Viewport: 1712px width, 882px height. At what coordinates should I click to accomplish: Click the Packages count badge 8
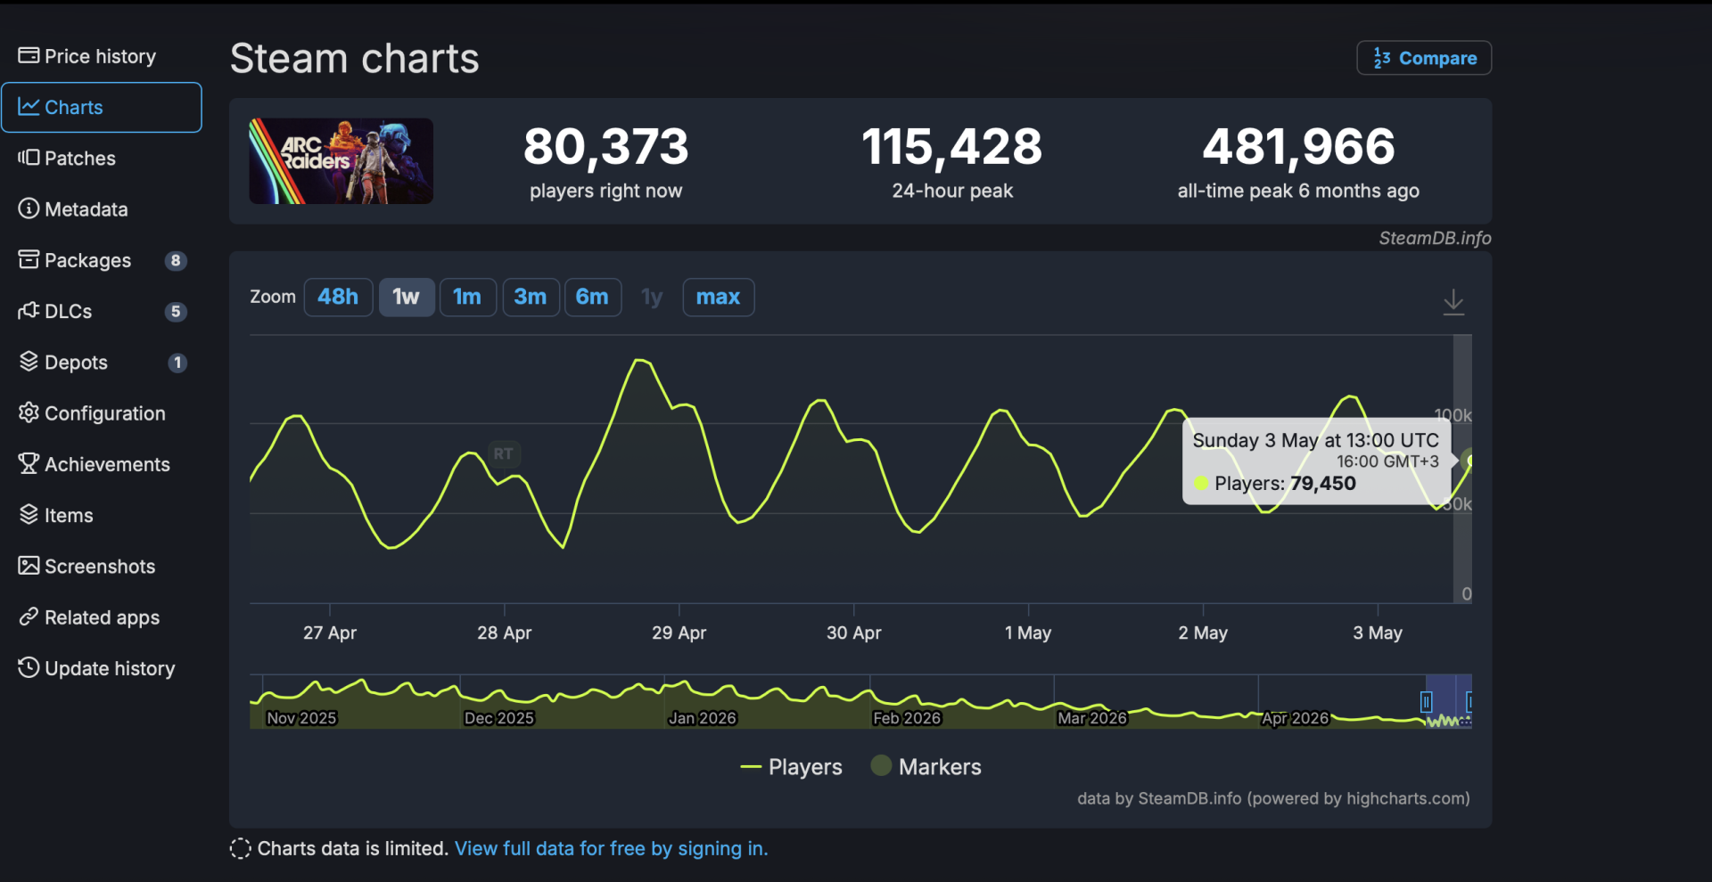[176, 260]
